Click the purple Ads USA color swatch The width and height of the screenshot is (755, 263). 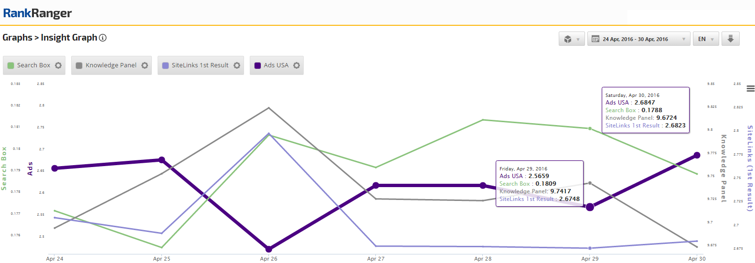(258, 65)
